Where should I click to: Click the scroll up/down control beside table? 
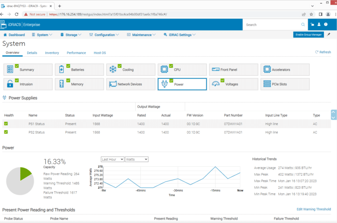pos(333,115)
